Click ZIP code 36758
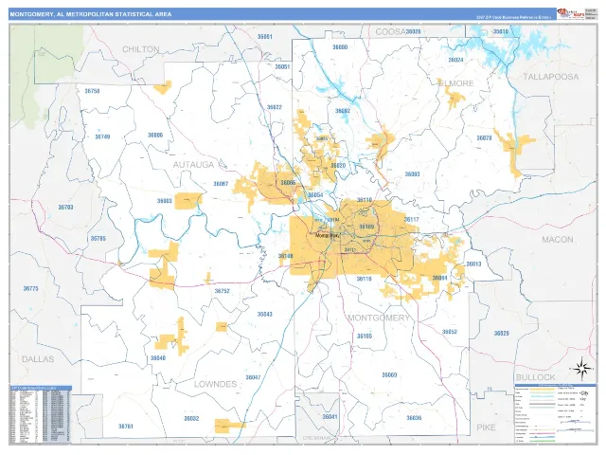This screenshot has height=455, width=606. 92,91
